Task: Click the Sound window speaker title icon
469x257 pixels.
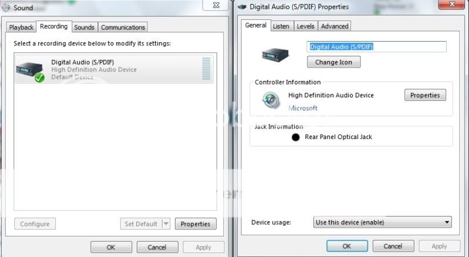Action: [6, 8]
